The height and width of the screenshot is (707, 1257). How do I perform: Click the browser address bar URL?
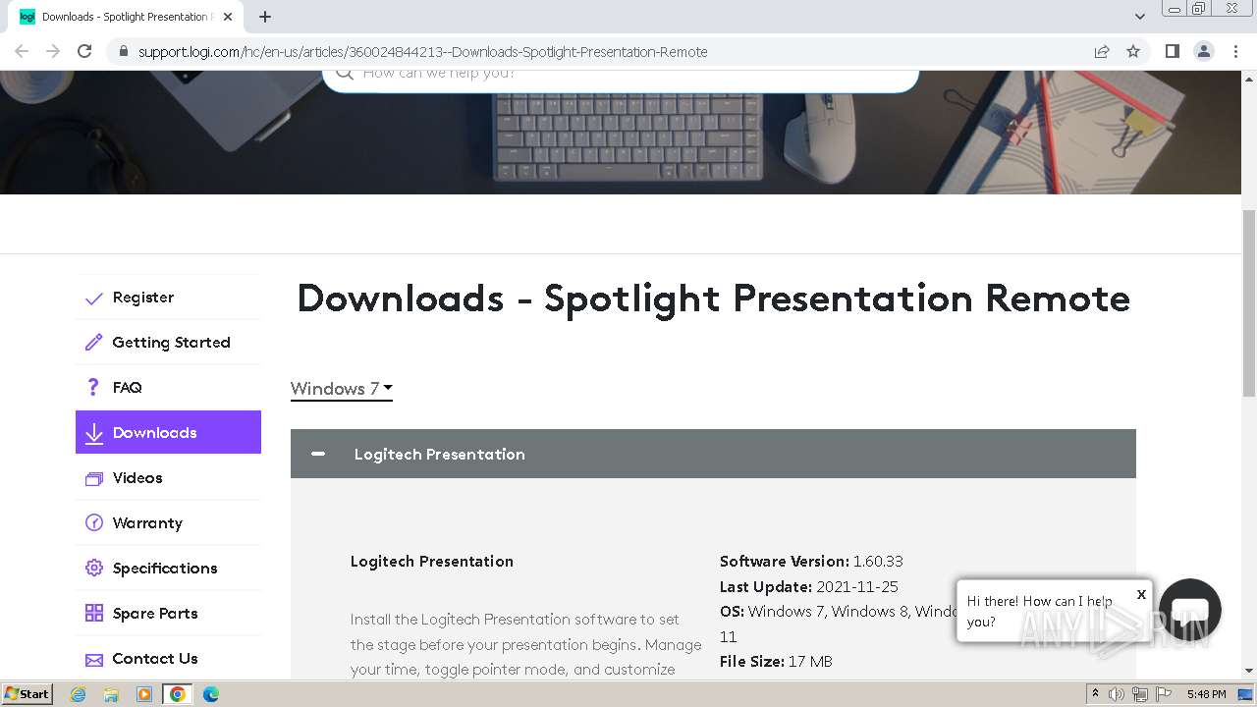(x=422, y=51)
